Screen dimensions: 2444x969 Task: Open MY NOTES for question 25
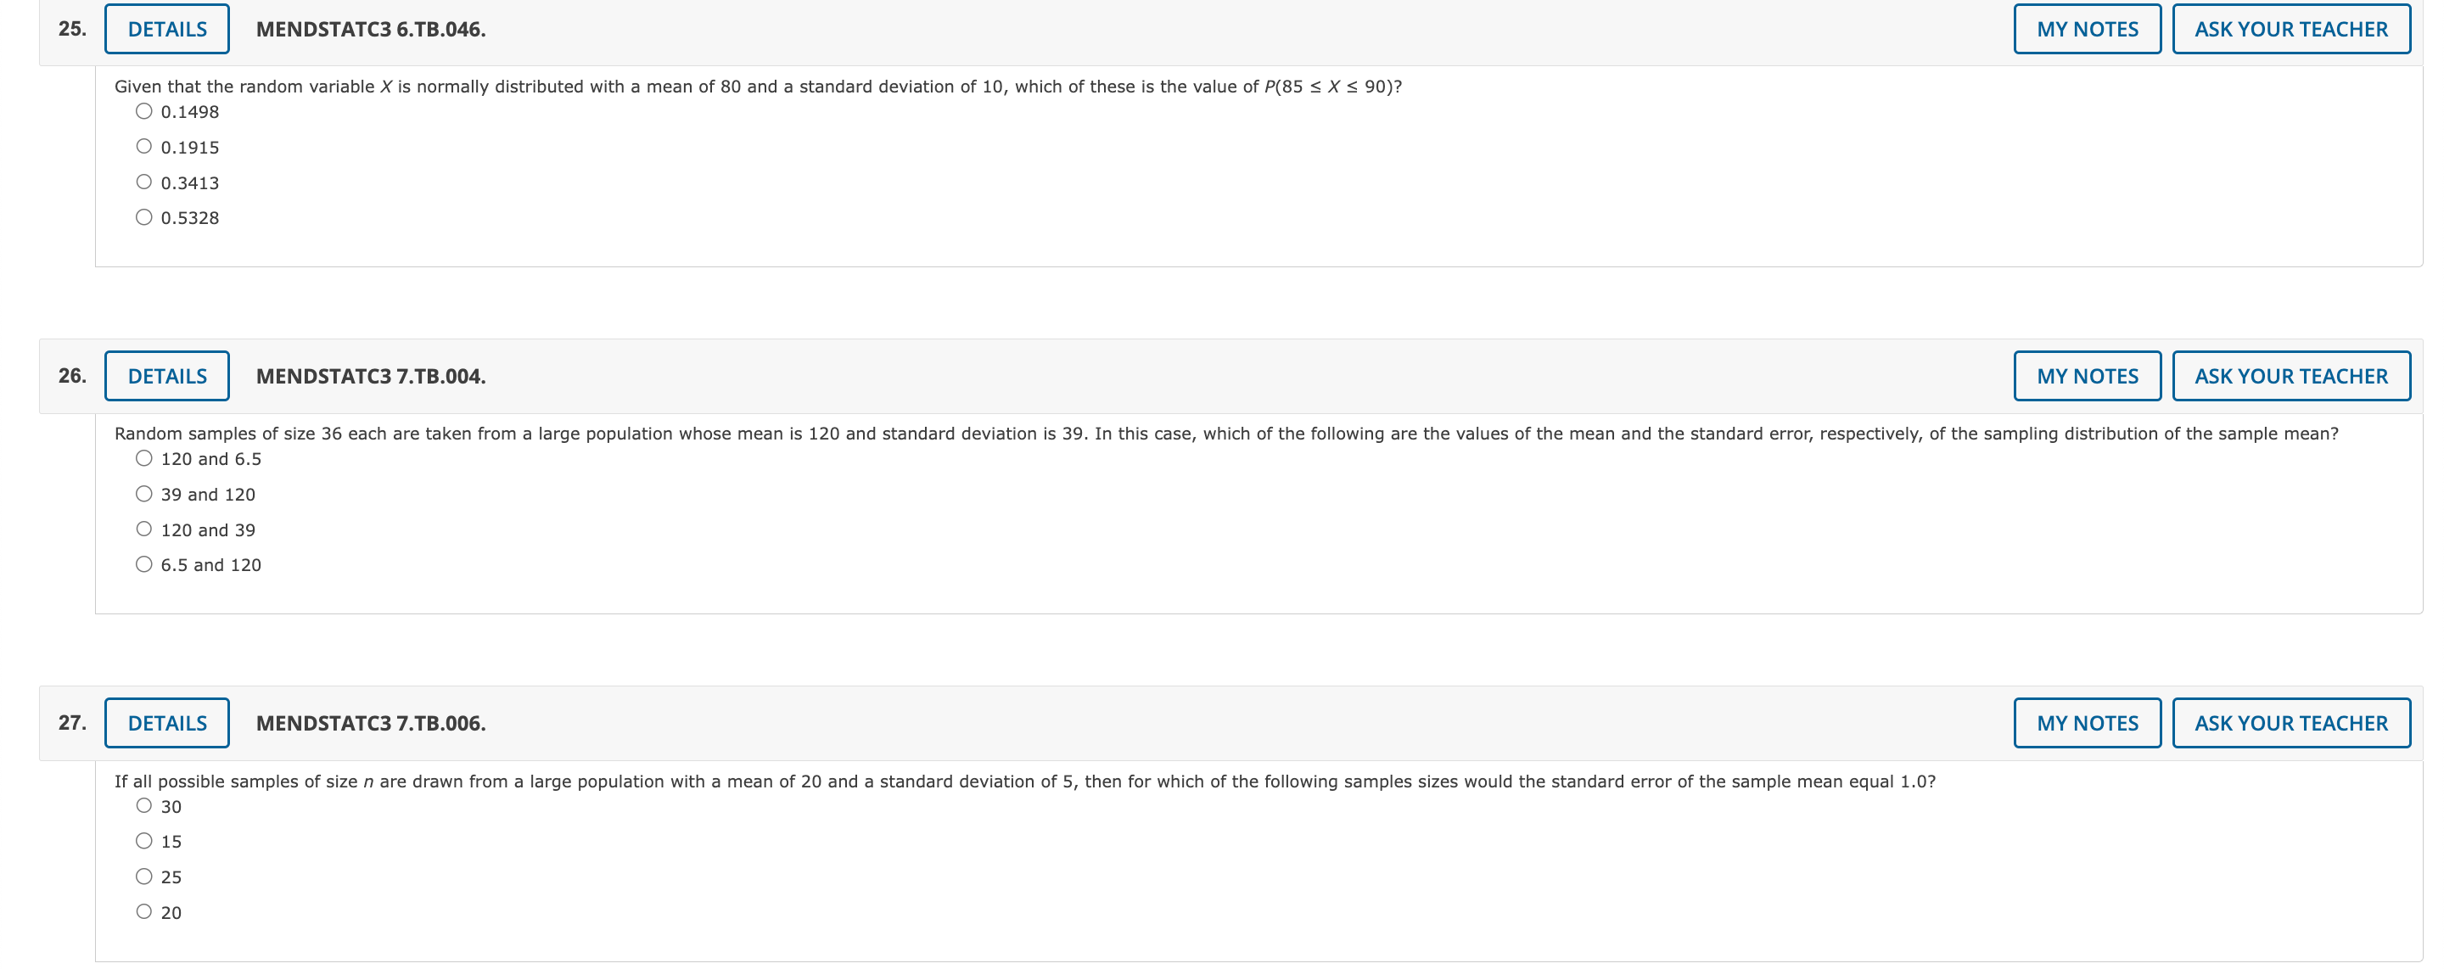click(x=2088, y=30)
